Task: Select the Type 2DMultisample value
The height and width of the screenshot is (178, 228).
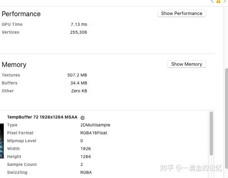Action: click(95, 125)
